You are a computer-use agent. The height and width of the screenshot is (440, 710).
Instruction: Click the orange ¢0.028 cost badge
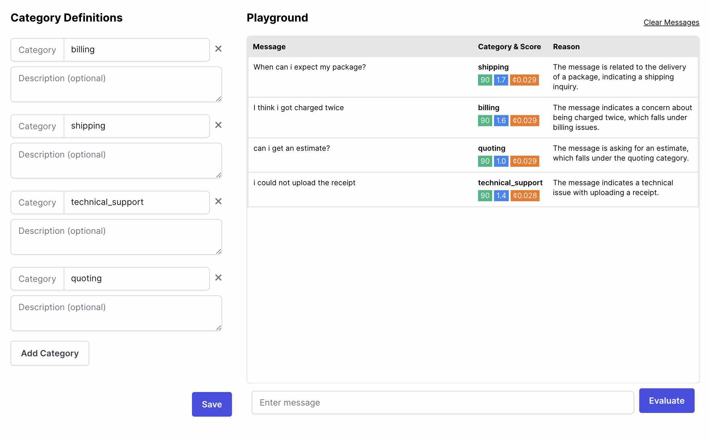[x=525, y=196]
